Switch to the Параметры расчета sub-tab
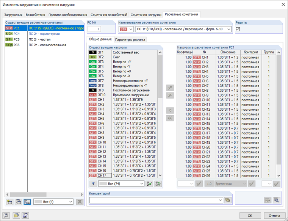288x221 pixels. 130,39
